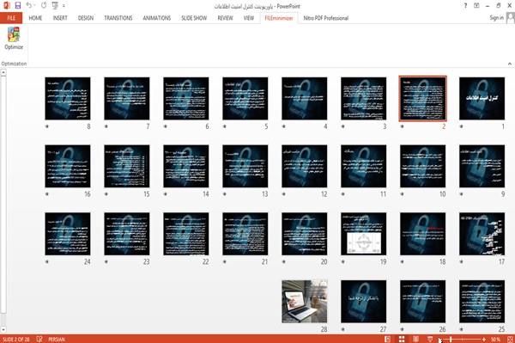The image size is (515, 343).
Task: Select slide 8 thumbnail
Action: 68,98
